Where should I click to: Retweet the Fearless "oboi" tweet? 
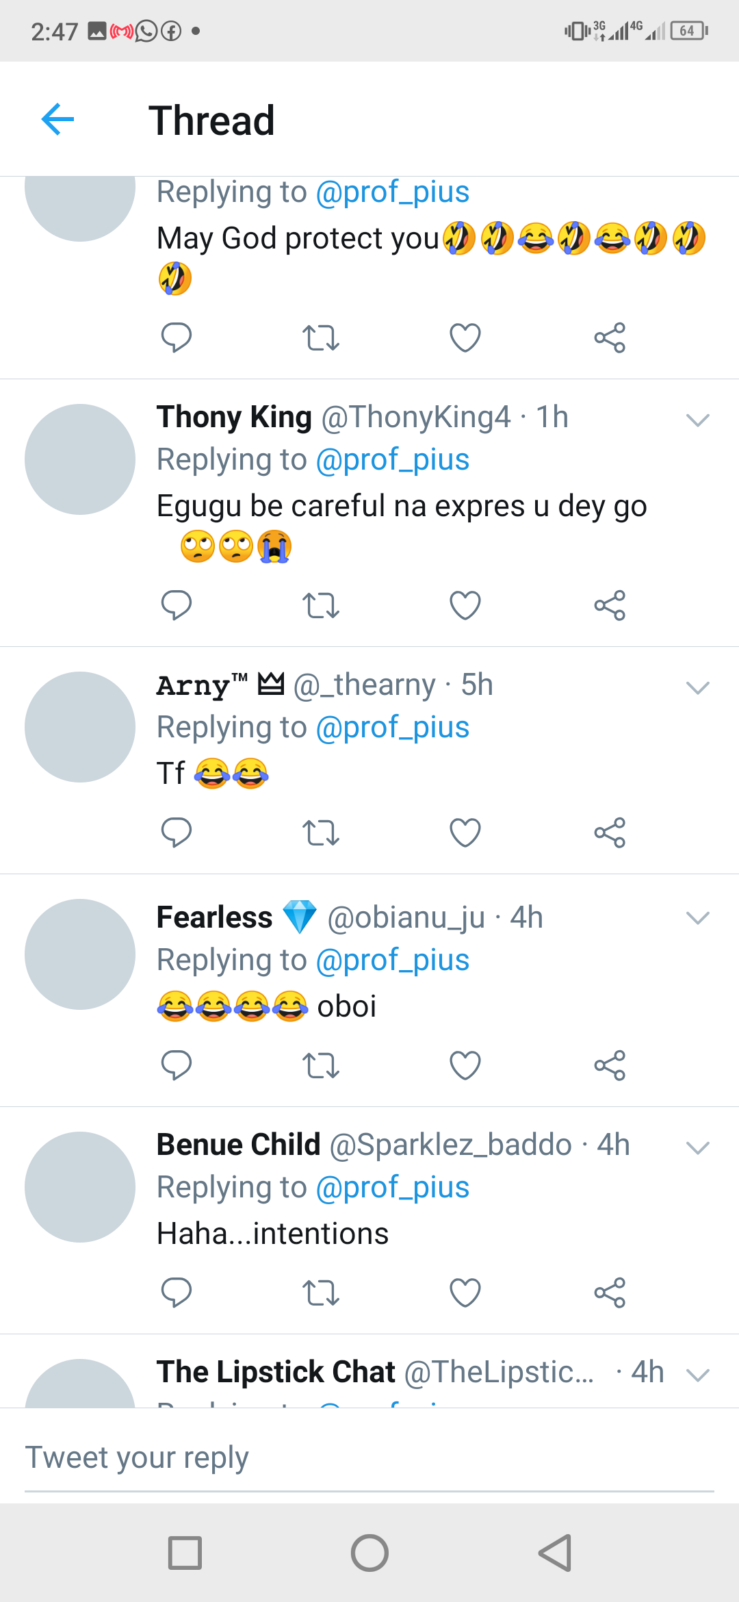point(320,1066)
